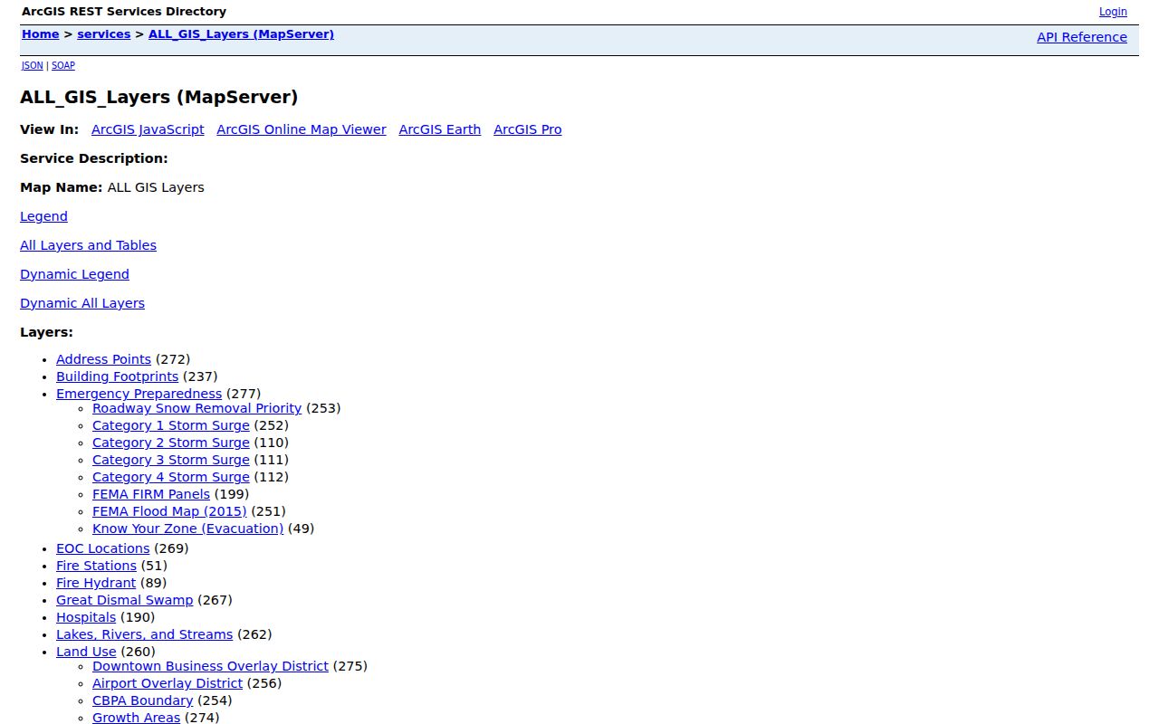Select Category 4 Storm Surge layer
1159x724 pixels.
[170, 477]
